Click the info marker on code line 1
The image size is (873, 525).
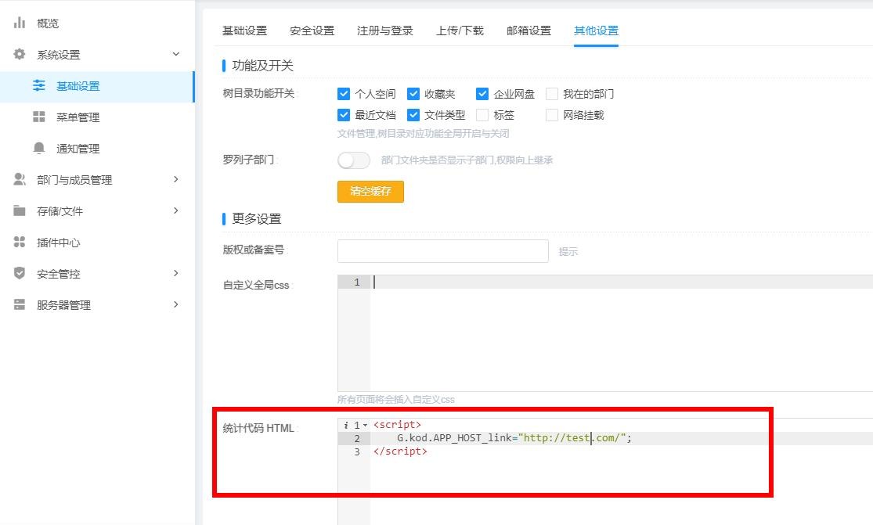[346, 425]
